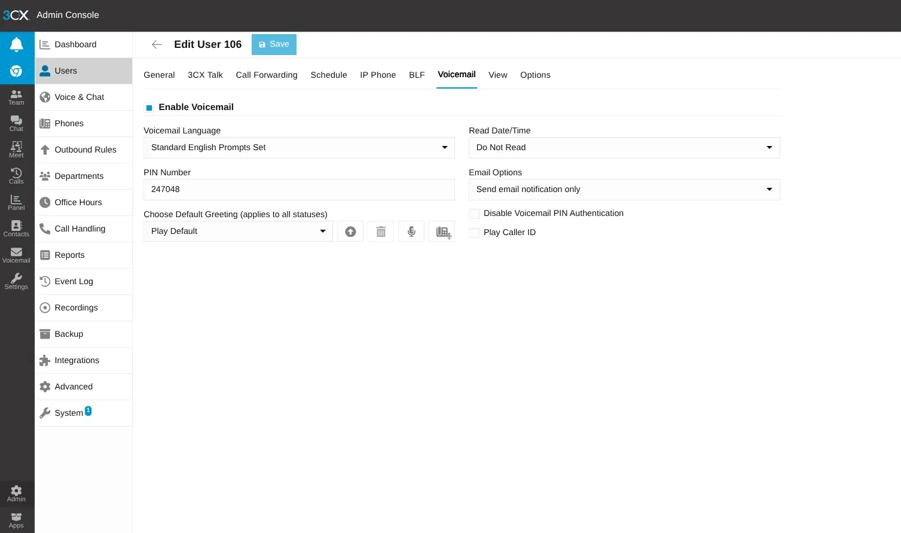
Task: Open Outbound Rules
Action: 84,150
